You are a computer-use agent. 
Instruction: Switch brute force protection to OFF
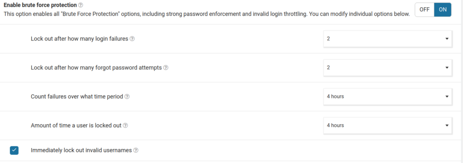pyautogui.click(x=425, y=9)
